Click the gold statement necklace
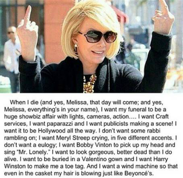 pyautogui.click(x=89, y=84)
